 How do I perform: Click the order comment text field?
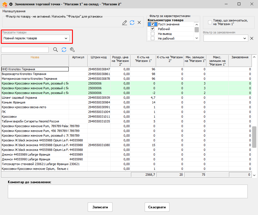point(128,191)
